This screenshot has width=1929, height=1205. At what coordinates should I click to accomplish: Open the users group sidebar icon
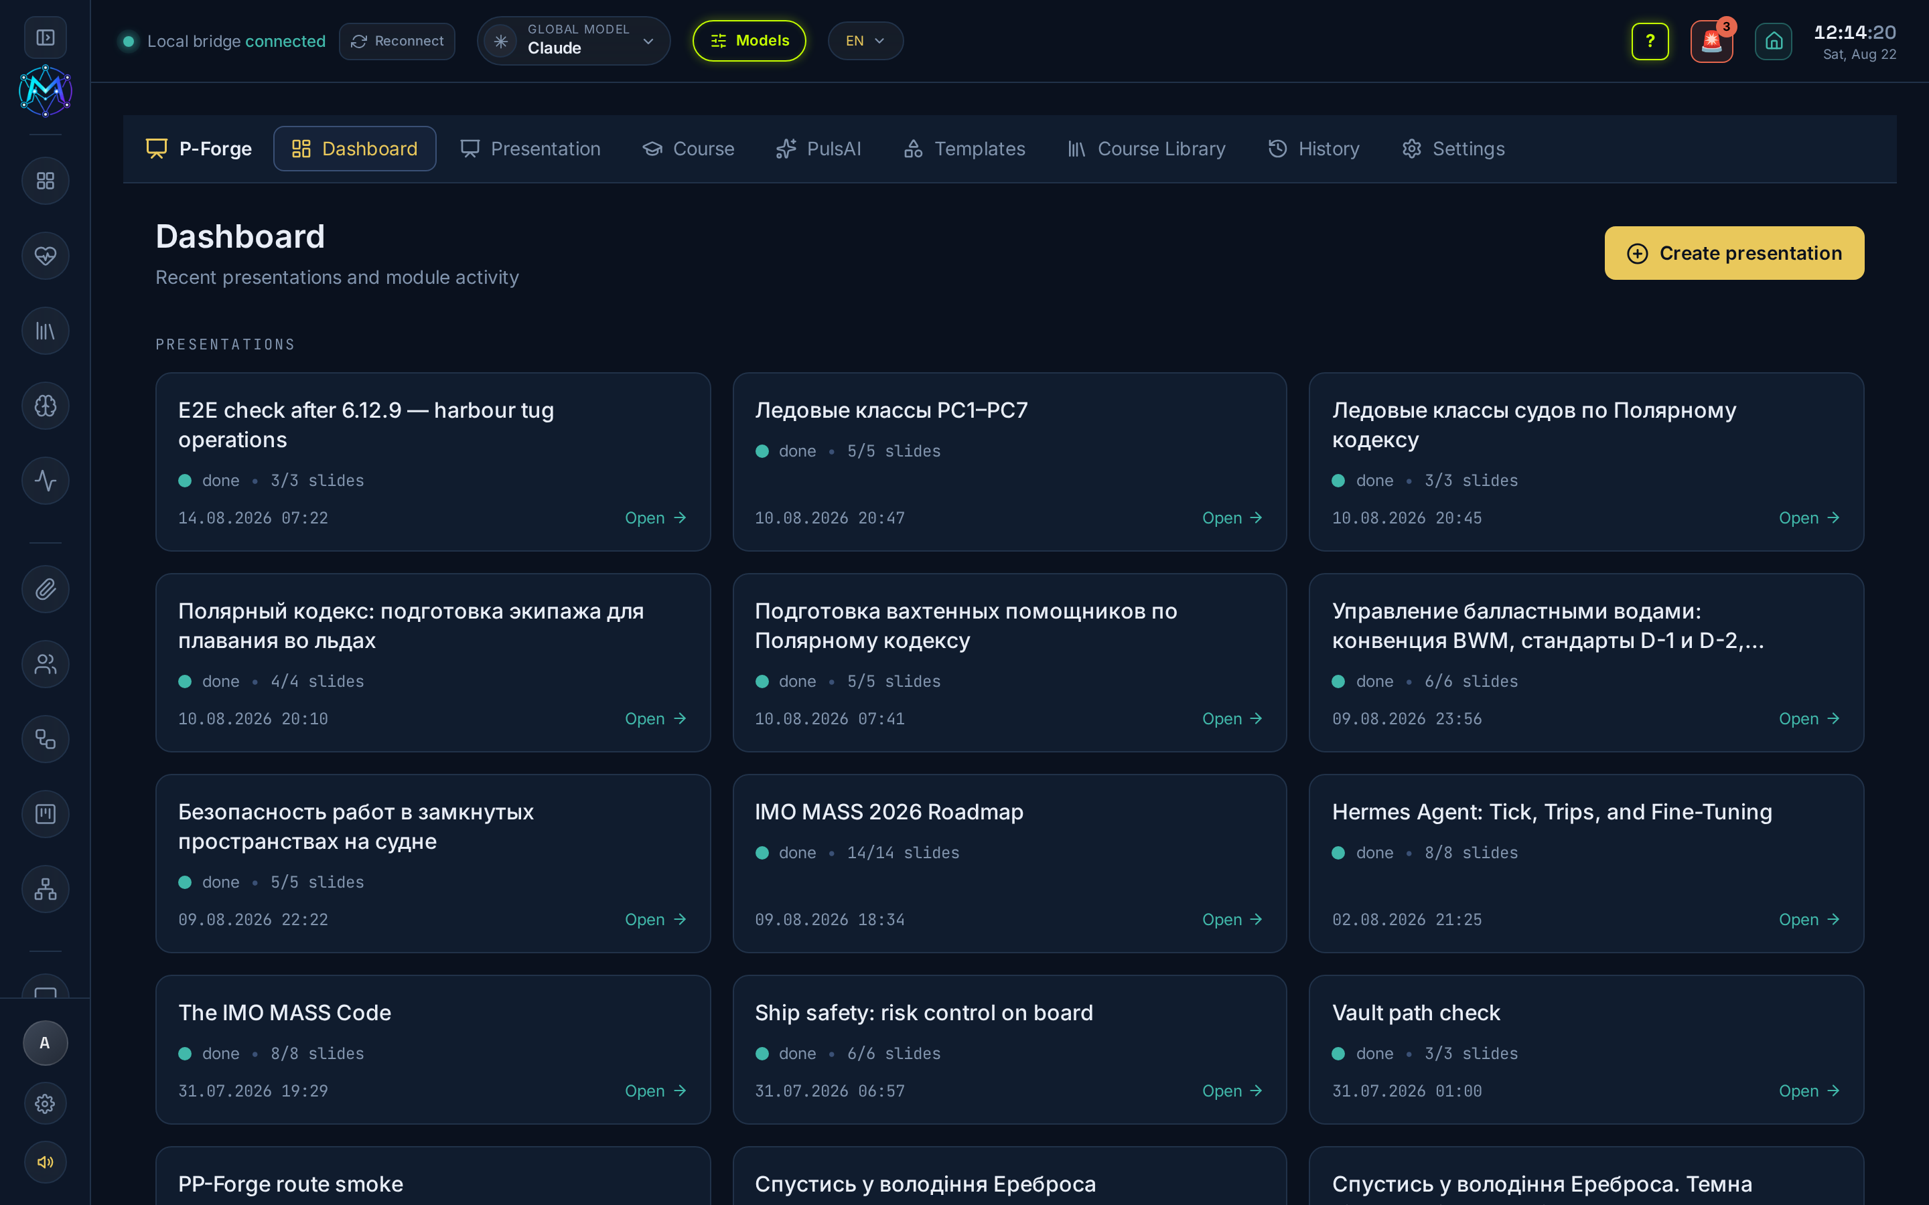click(x=46, y=664)
